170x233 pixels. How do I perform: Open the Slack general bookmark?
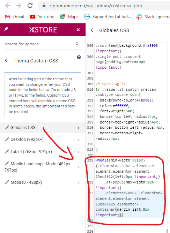point(153,17)
